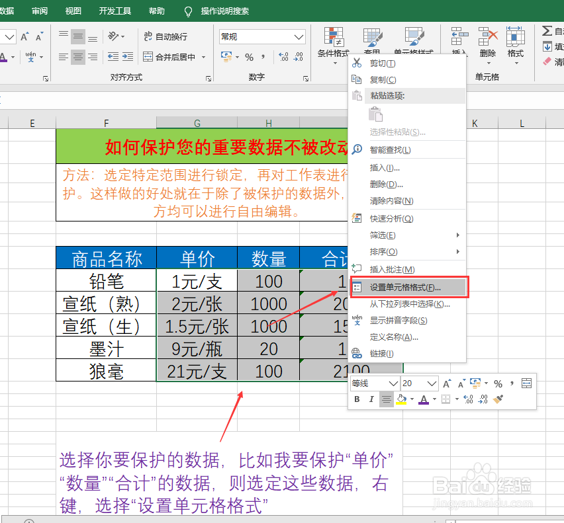Image resolution: width=564 pixels, height=523 pixels.
Task: Open the Help tab (帮助)
Action: [x=157, y=11]
